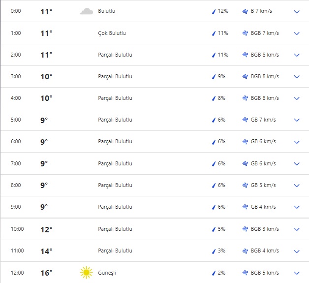Expand the 12:00 Güneşli row chevron
The height and width of the screenshot is (283, 309).
[296, 273]
